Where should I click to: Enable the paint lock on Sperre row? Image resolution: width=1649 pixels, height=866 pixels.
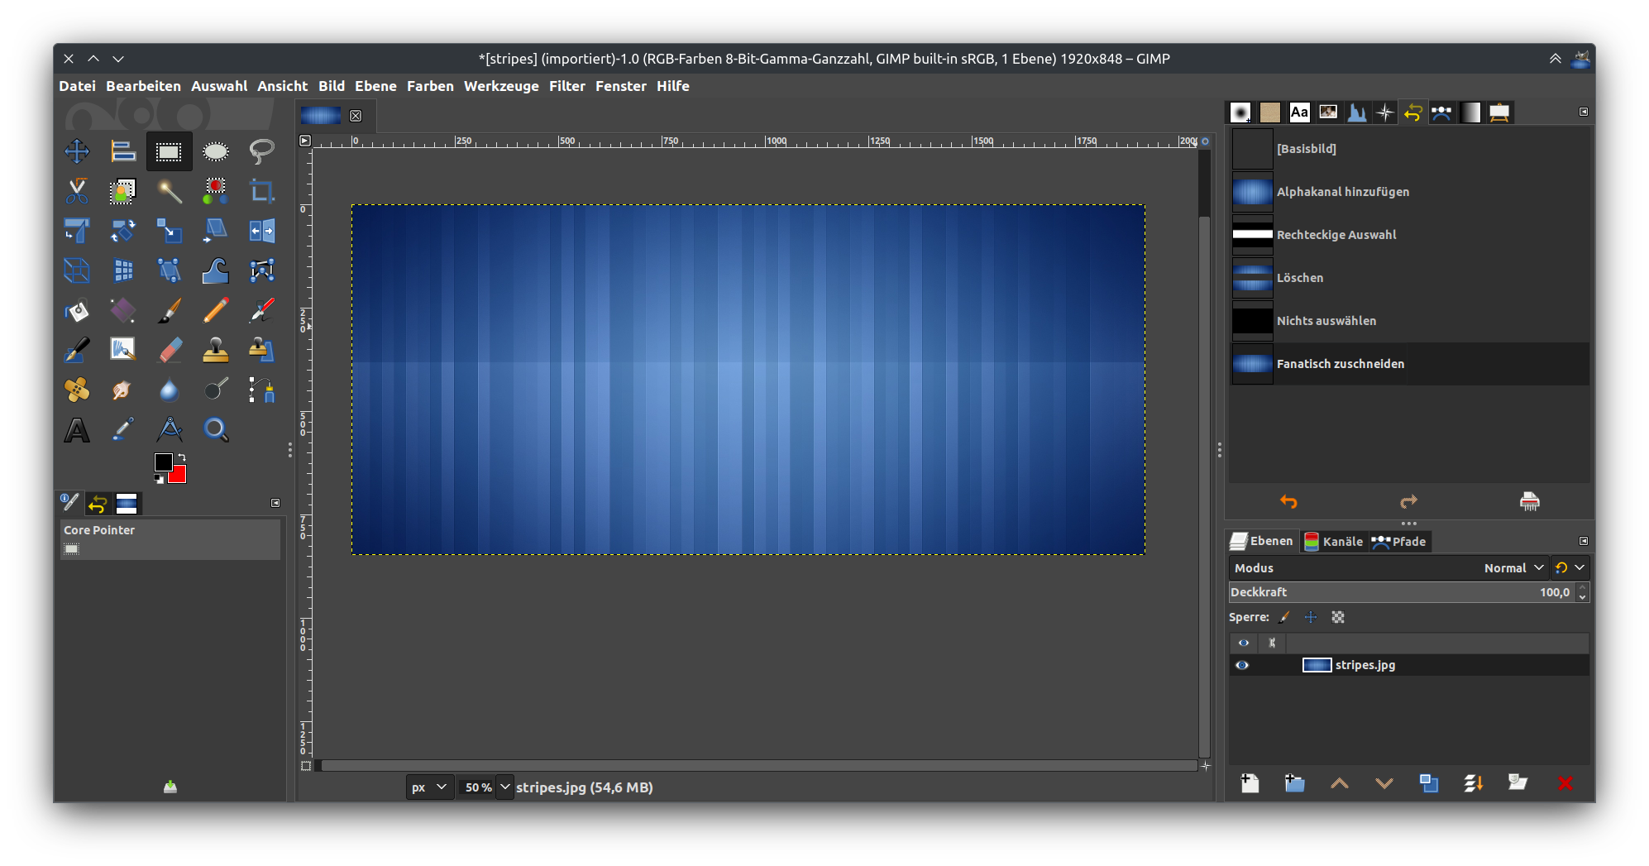(1284, 617)
